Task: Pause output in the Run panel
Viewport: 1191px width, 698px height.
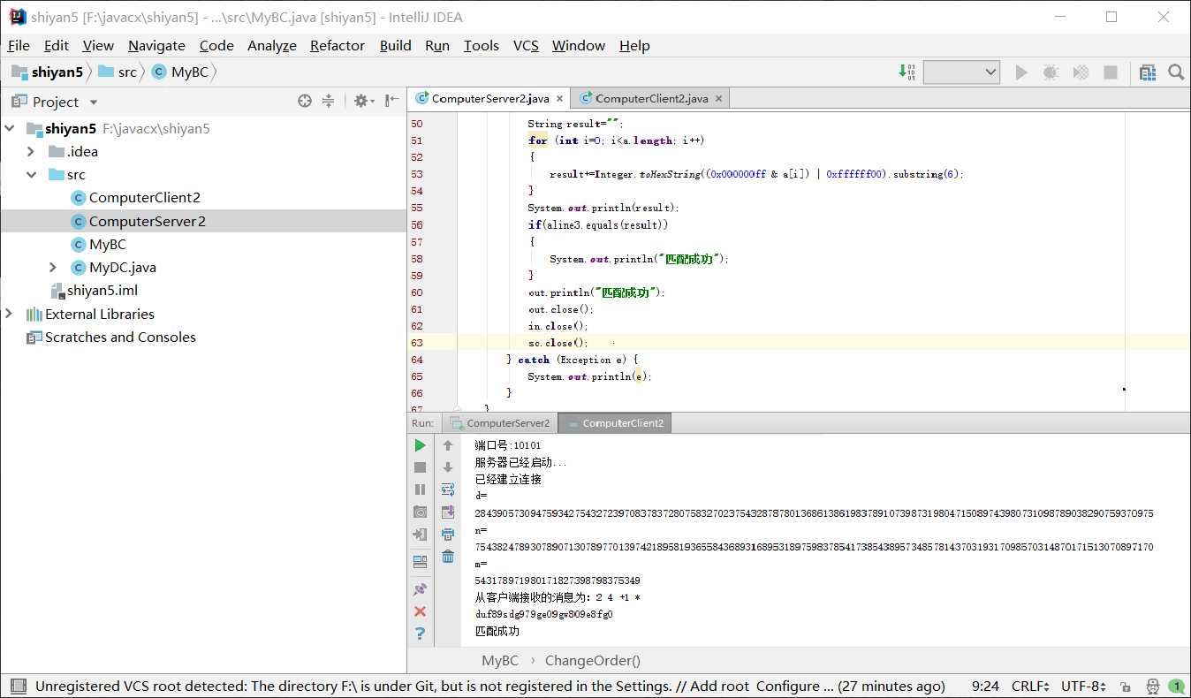Action: (x=421, y=489)
